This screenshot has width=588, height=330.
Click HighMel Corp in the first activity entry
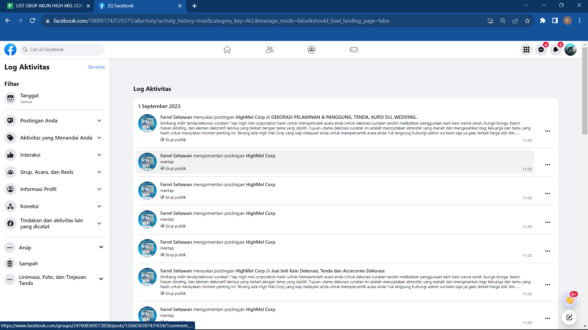point(250,117)
